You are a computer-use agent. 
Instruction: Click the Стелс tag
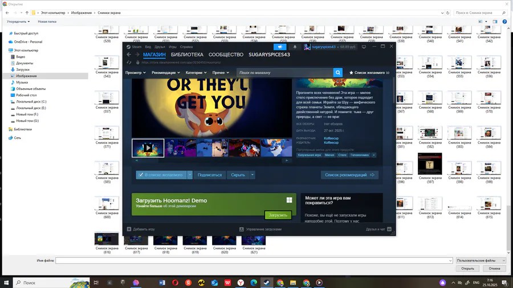click(342, 155)
